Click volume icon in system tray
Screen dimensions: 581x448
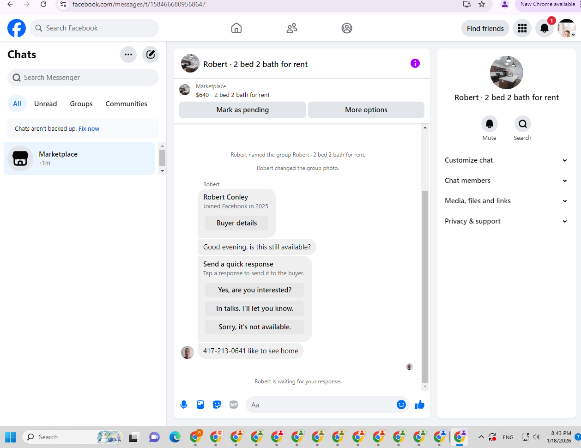click(x=536, y=437)
